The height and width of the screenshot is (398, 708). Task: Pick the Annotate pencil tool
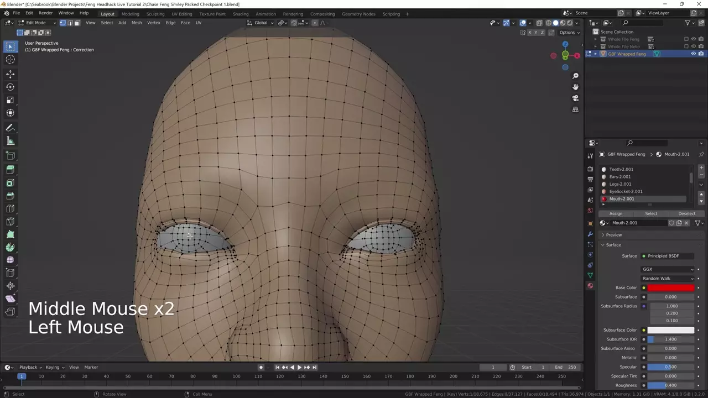tap(10, 128)
